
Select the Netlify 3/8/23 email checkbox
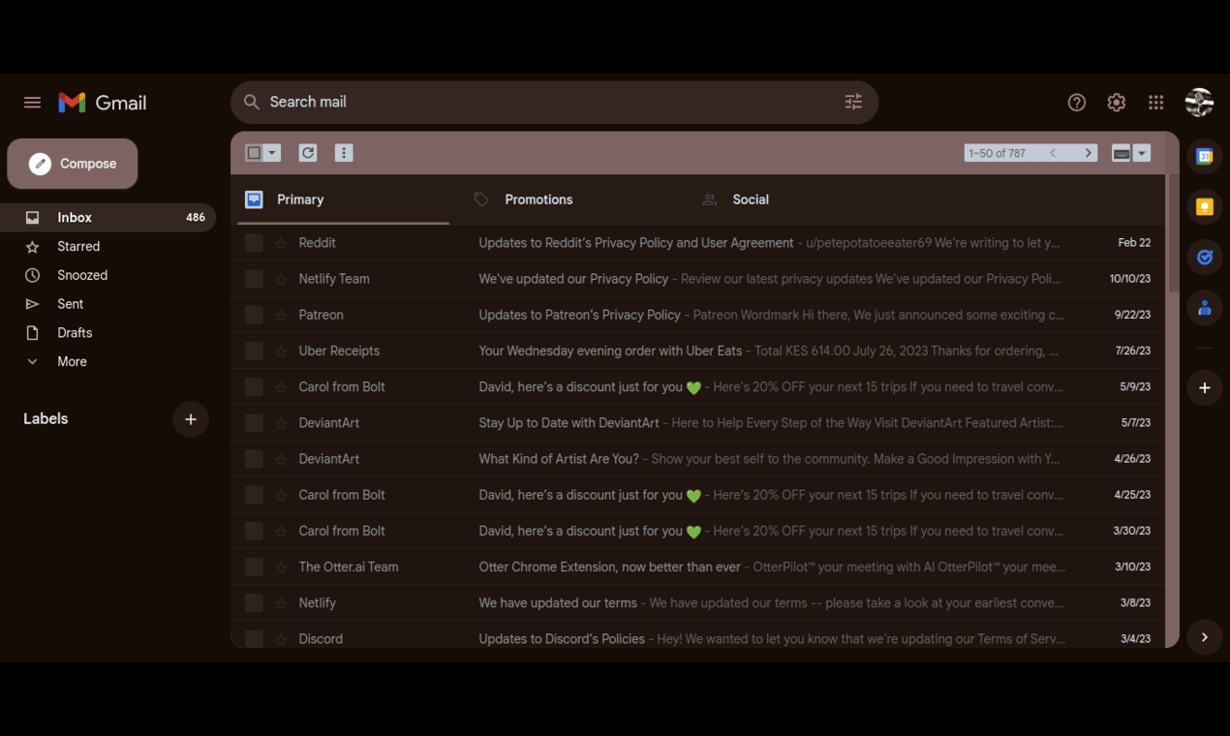pyautogui.click(x=254, y=602)
